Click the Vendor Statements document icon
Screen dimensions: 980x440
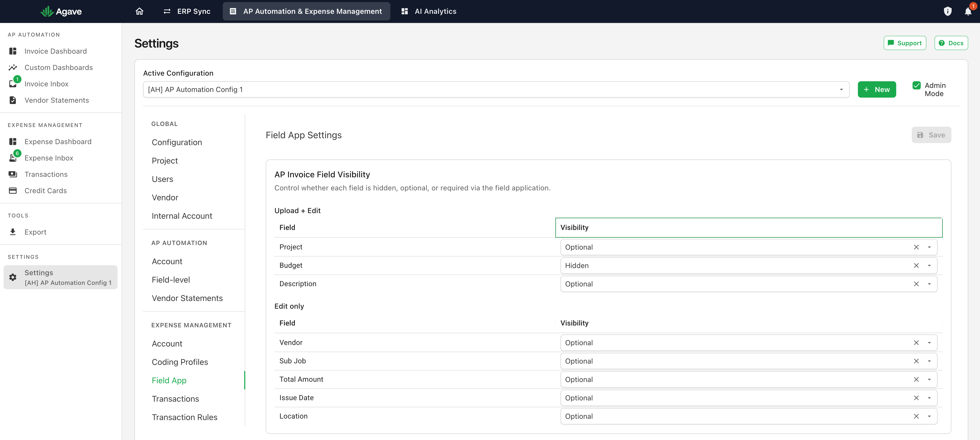coord(13,100)
